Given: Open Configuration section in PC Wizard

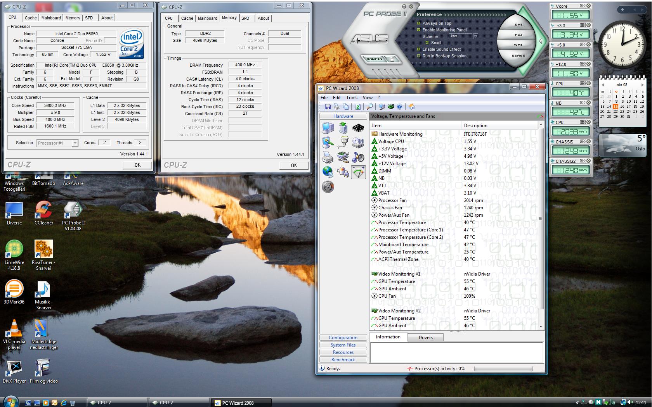Looking at the screenshot, I should tap(343, 338).
